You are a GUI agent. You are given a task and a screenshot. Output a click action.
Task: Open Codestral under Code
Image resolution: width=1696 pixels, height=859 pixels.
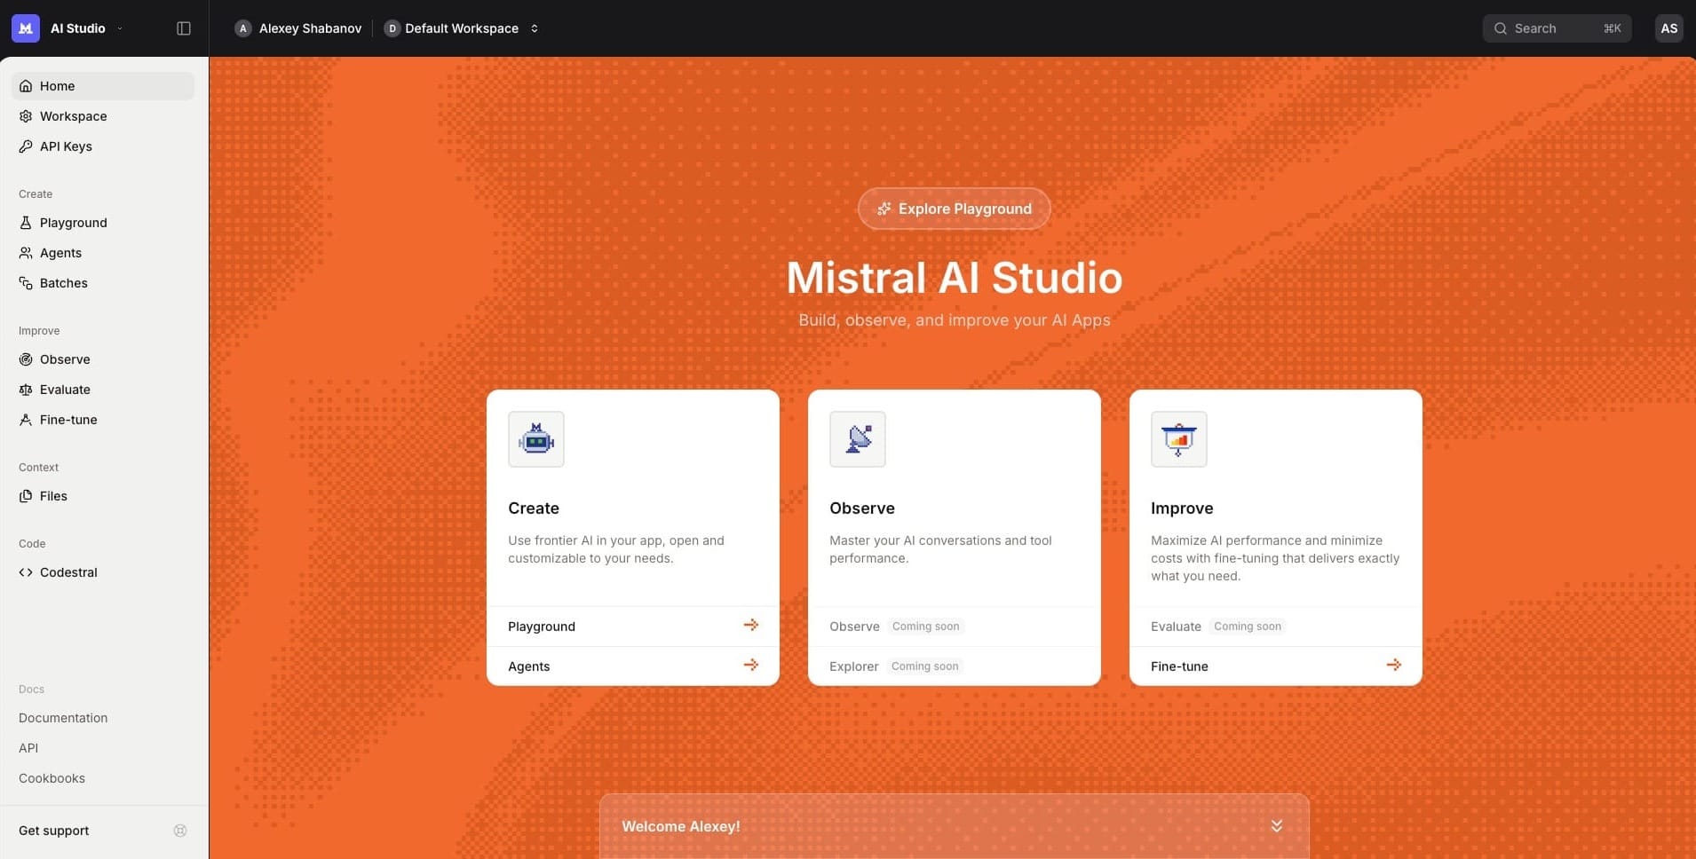(x=68, y=572)
